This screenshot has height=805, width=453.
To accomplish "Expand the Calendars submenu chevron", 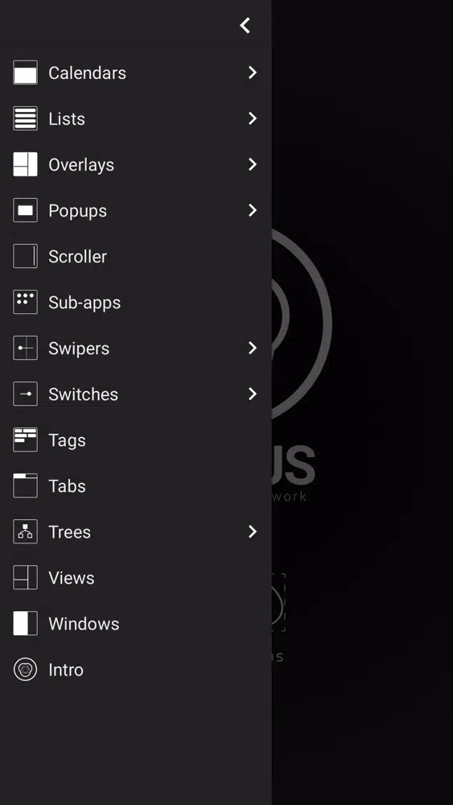I will pos(253,73).
